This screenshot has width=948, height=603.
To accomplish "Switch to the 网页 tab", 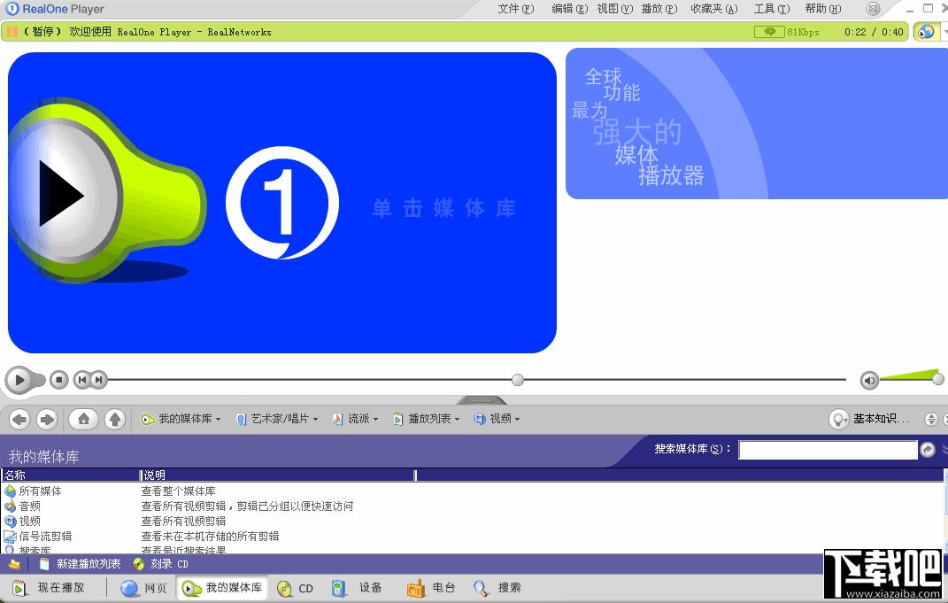I will 144,588.
